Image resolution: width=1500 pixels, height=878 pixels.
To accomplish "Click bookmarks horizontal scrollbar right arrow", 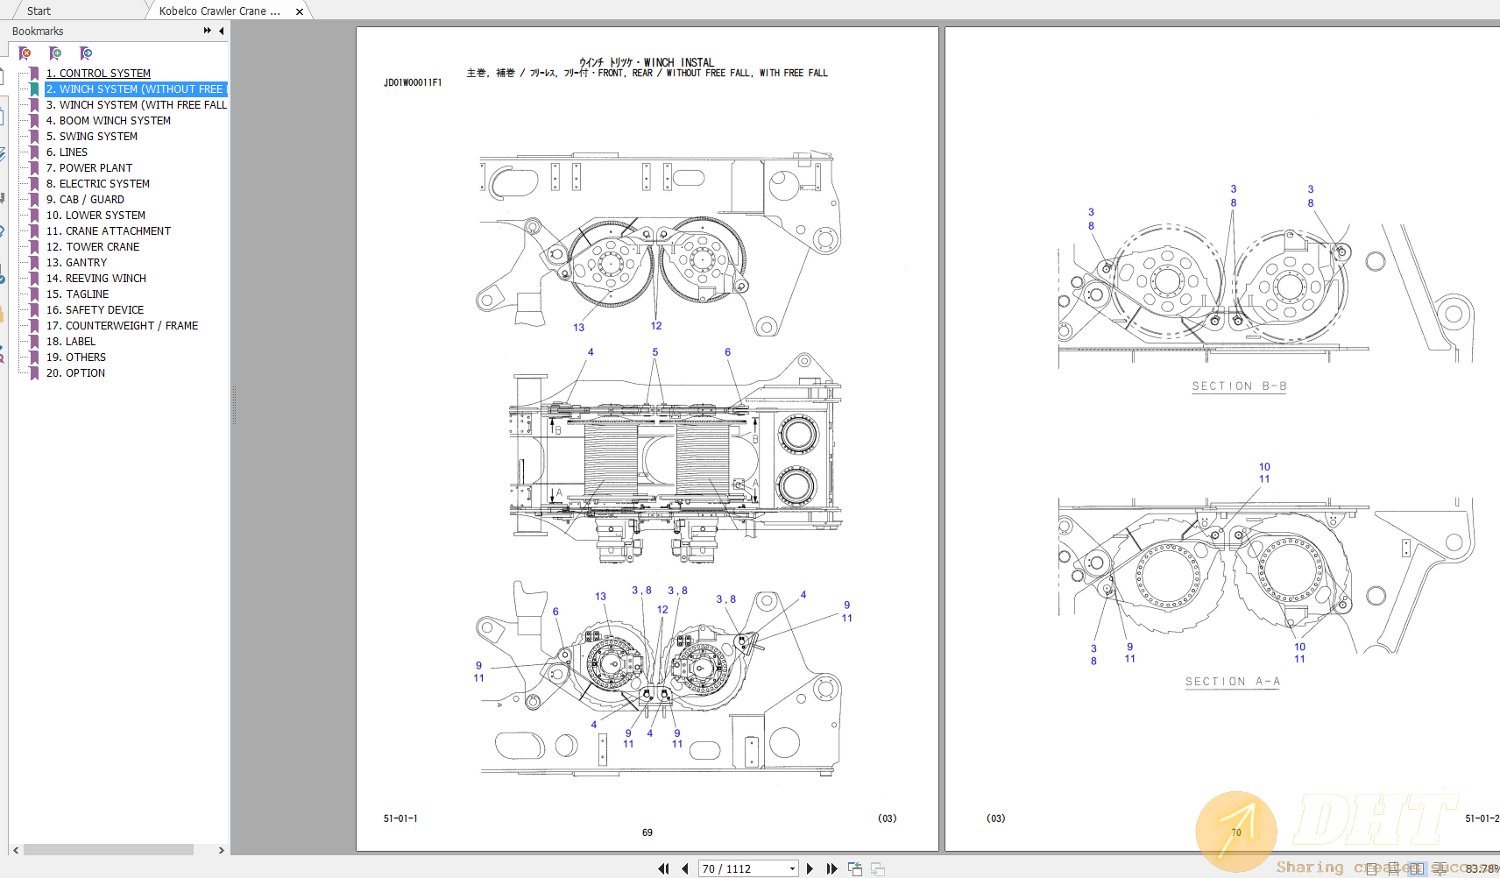I will (222, 850).
